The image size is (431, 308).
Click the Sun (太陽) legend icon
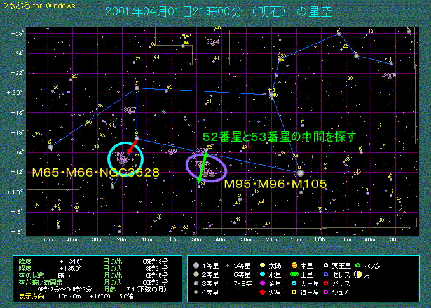(262, 264)
